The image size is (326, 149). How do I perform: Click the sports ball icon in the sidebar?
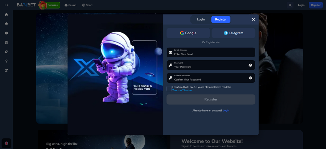coord(6,33)
